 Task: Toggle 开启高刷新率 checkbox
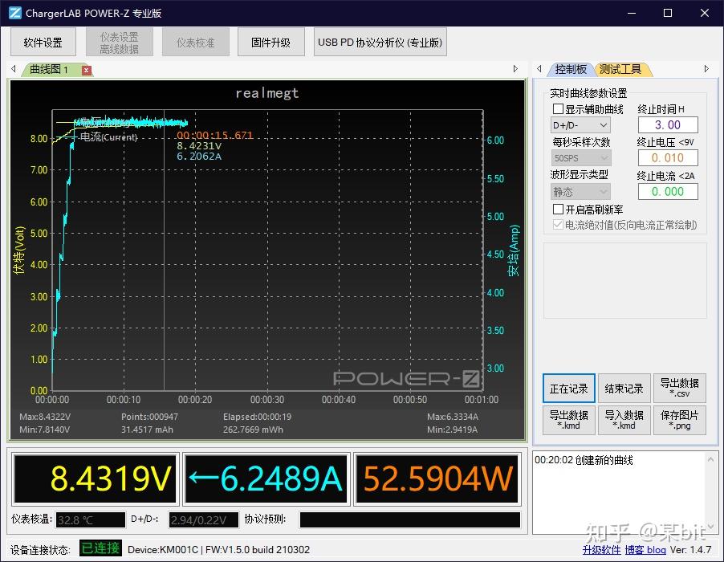tap(558, 210)
